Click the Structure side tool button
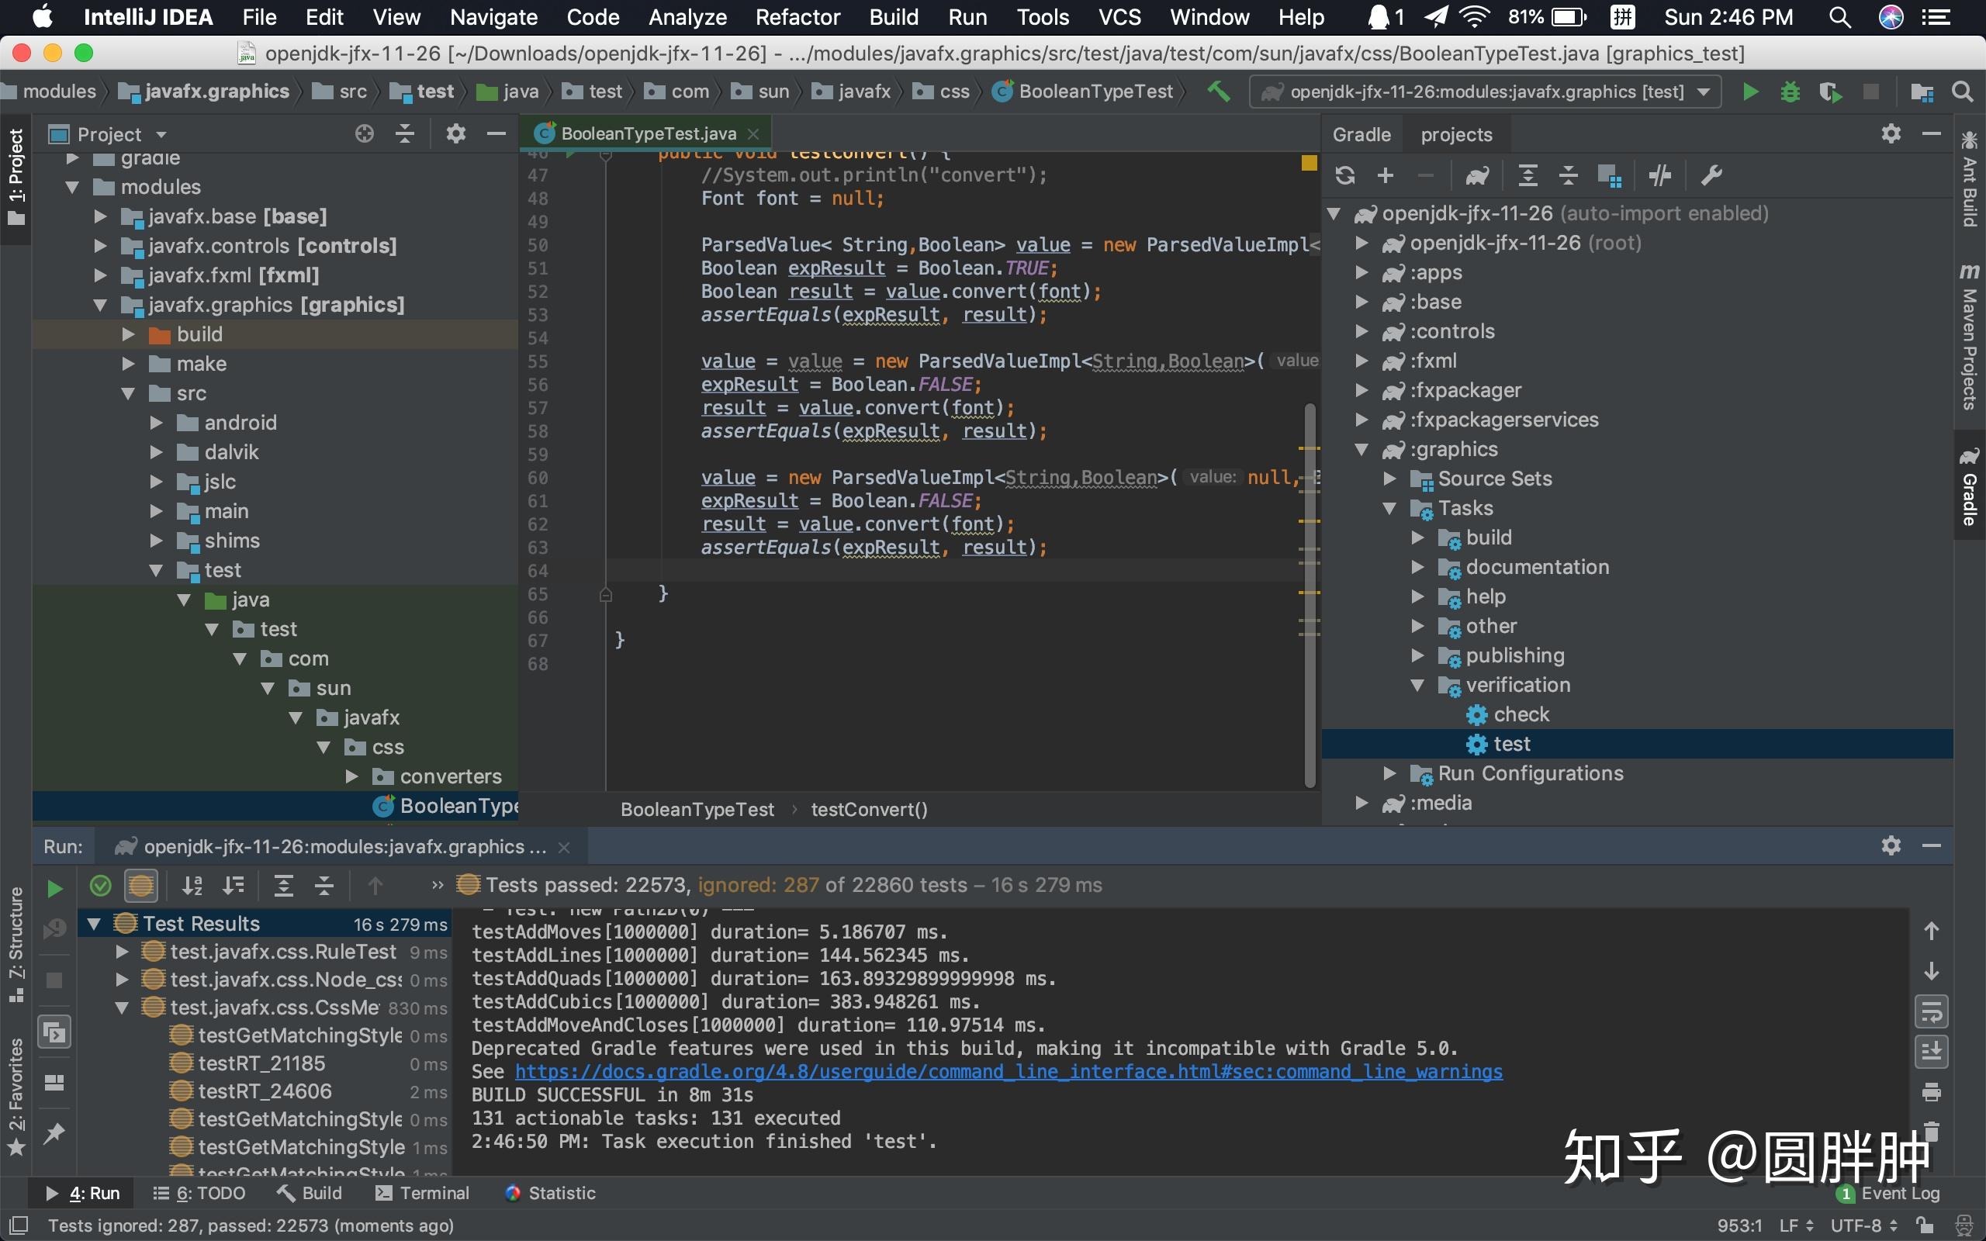1986x1241 pixels. 16,944
